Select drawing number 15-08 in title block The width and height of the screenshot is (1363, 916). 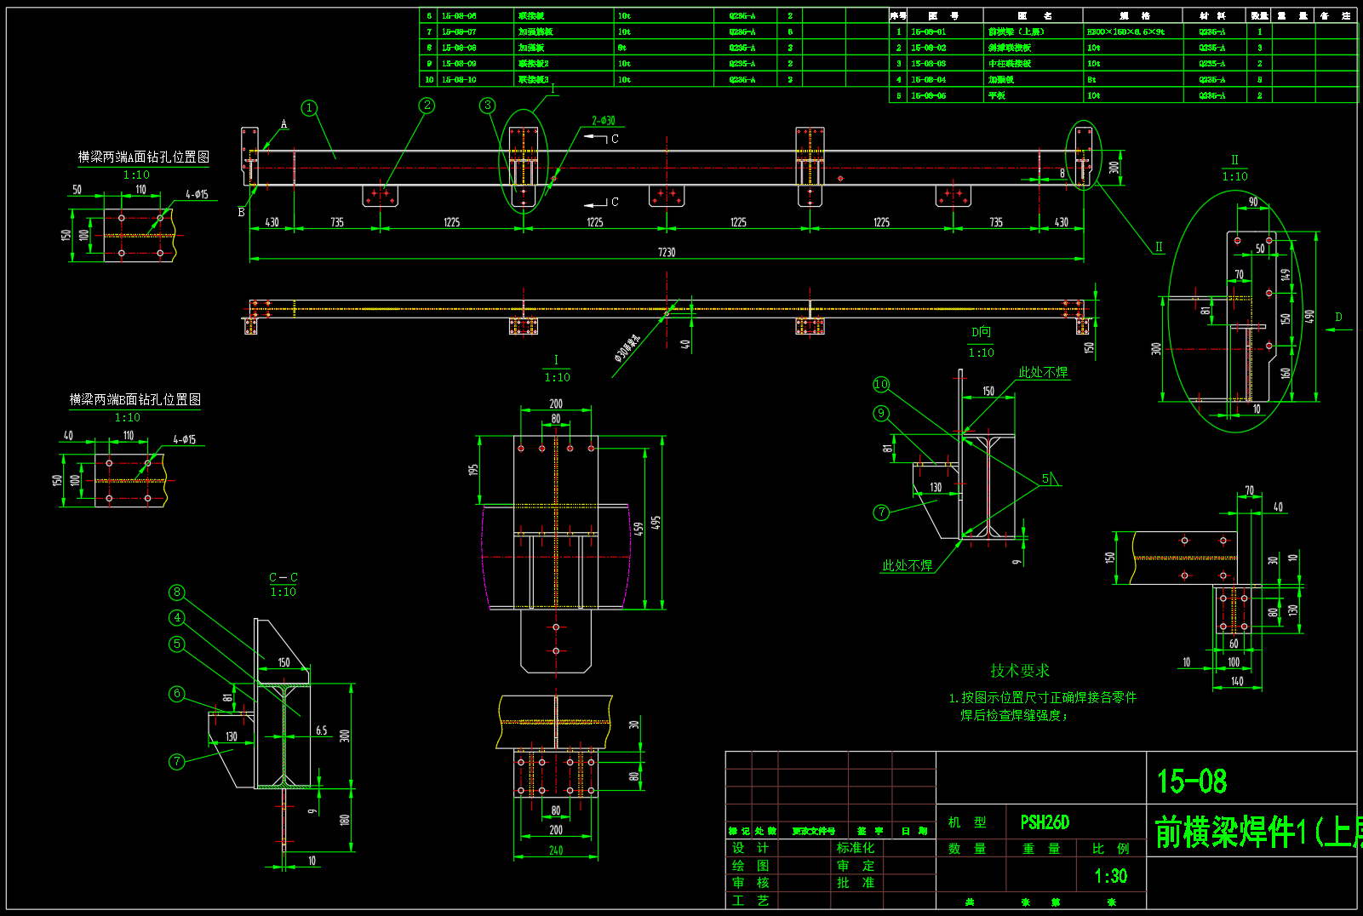1191,781
